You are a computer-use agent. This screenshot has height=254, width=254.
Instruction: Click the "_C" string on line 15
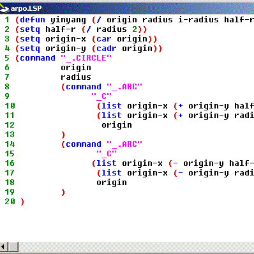point(107,154)
